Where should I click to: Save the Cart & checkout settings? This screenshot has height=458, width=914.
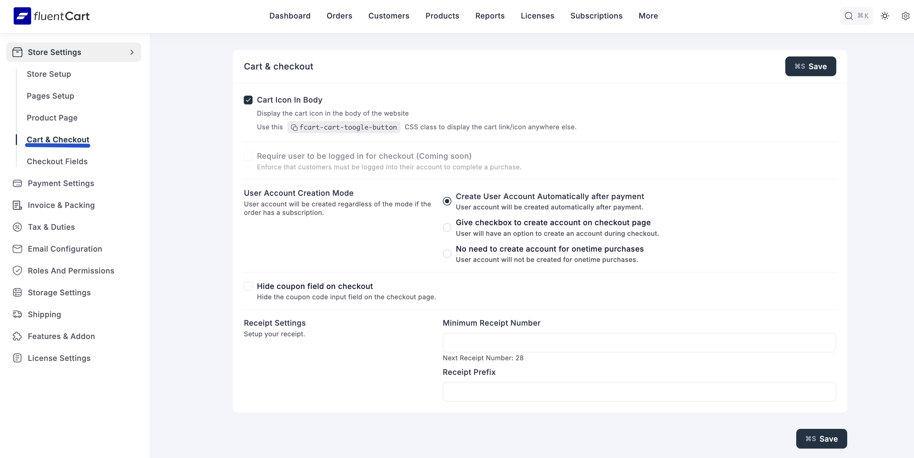(x=810, y=66)
